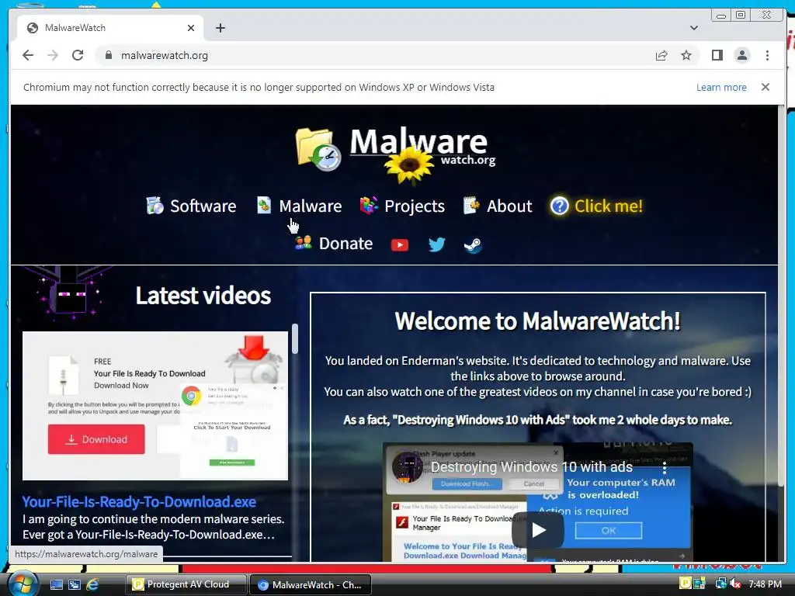Click the Latest videos list scrollbar
The width and height of the screenshot is (795, 596).
coord(294,340)
